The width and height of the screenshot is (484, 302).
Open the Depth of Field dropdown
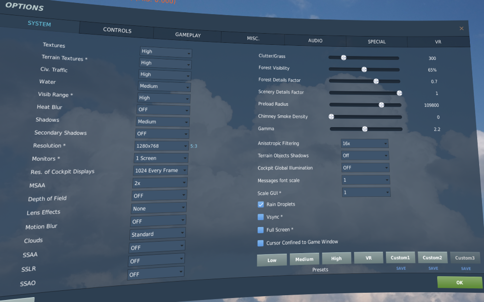pos(159,195)
